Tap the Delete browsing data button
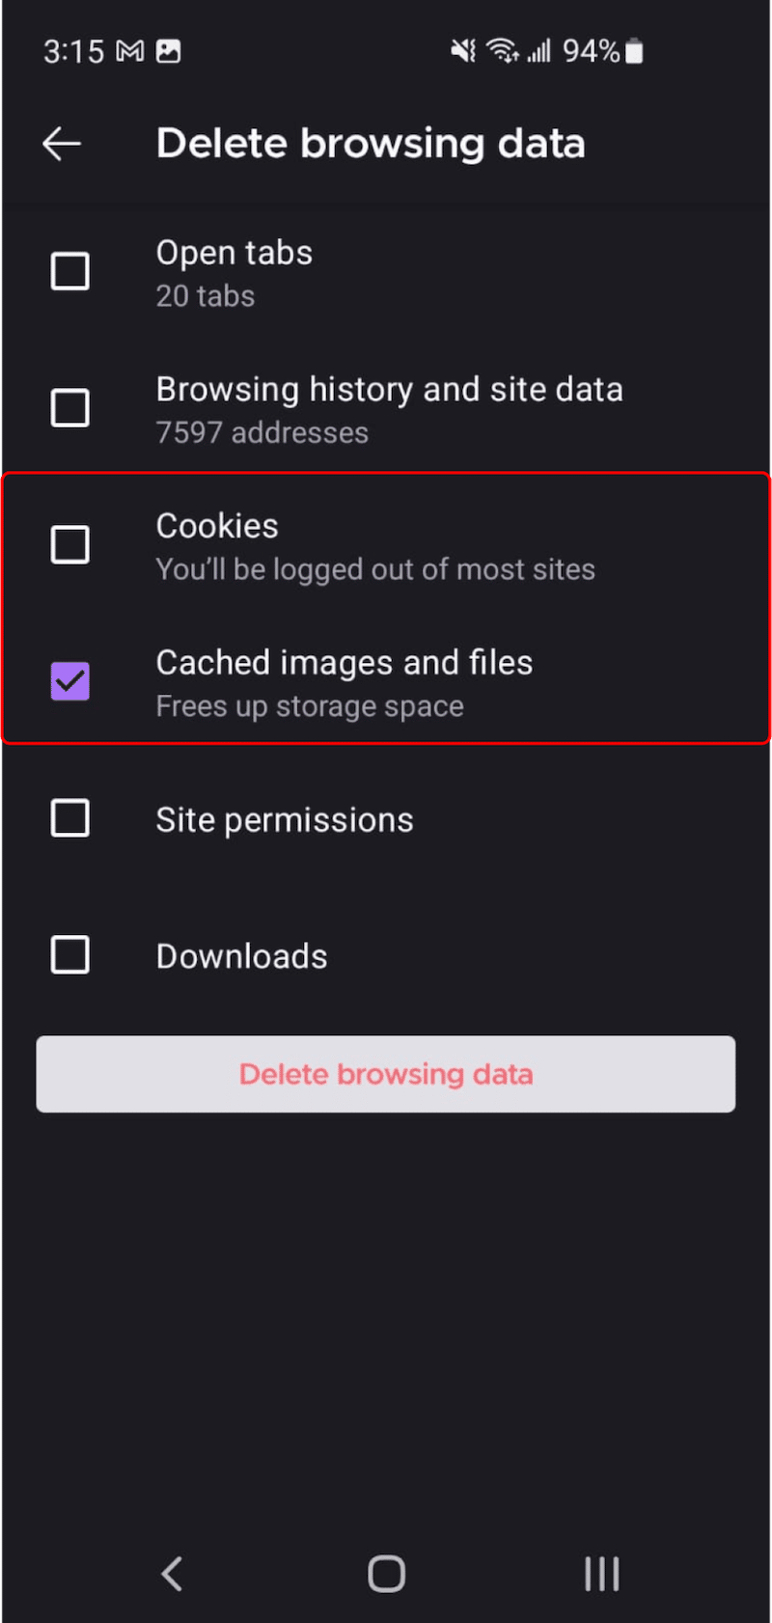Viewport: 772px width, 1623px height. [x=385, y=1074]
